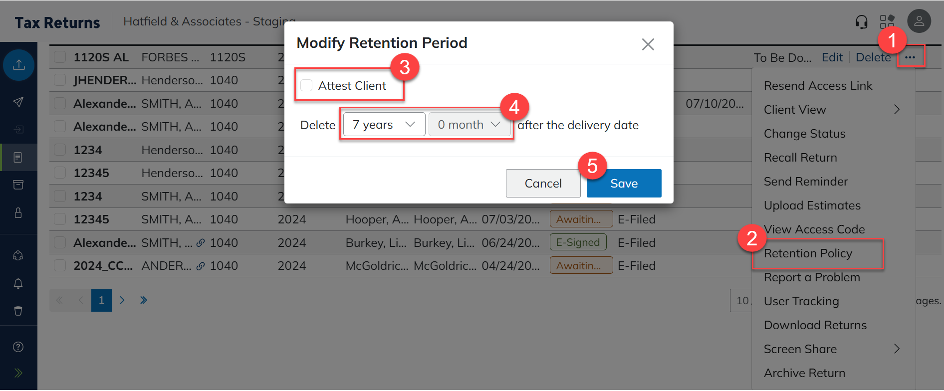Click the notification bell sidebar icon

tap(18, 284)
